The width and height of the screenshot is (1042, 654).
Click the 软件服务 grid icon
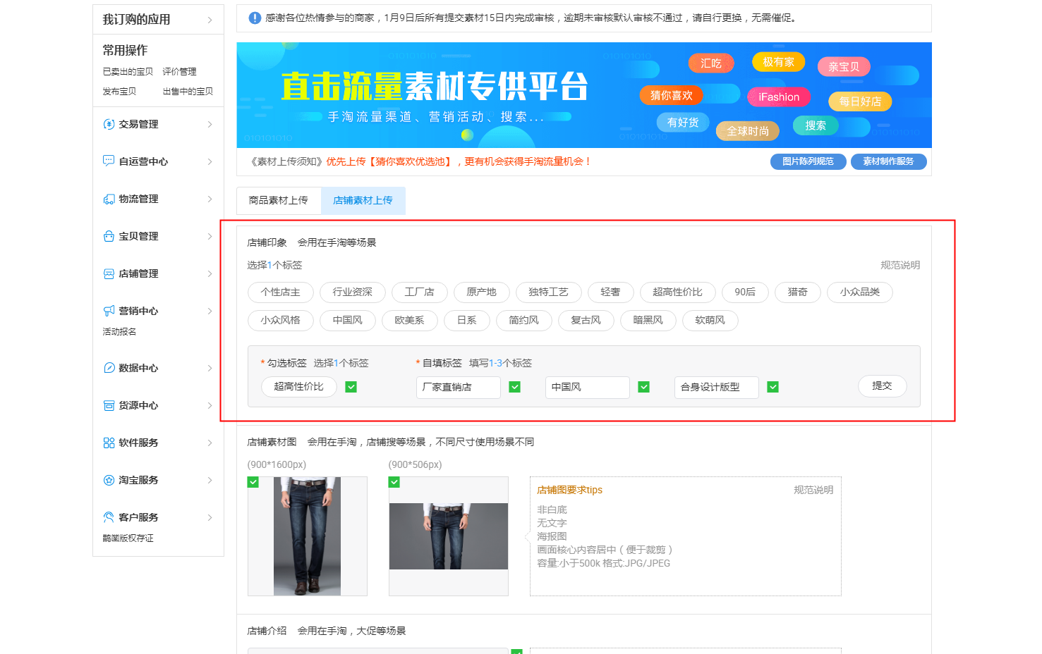109,443
